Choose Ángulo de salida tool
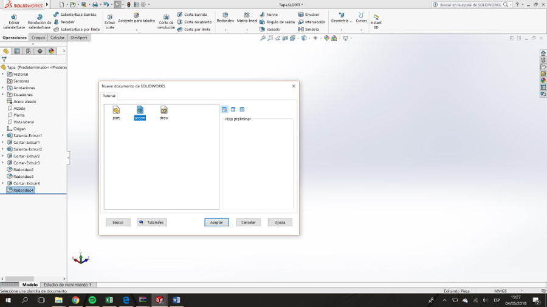547x307 pixels. click(277, 22)
